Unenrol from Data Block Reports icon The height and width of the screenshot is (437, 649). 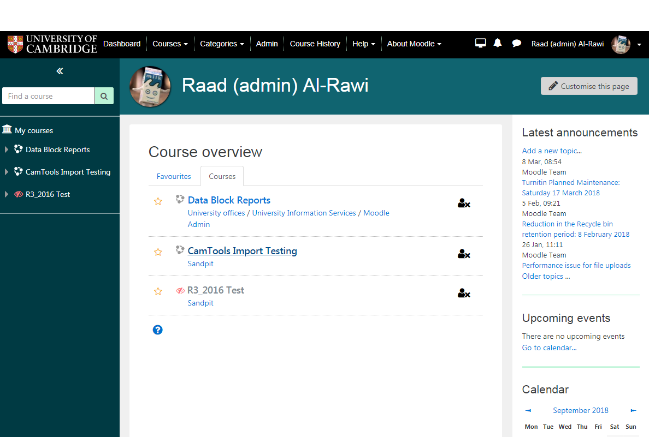coord(464,203)
